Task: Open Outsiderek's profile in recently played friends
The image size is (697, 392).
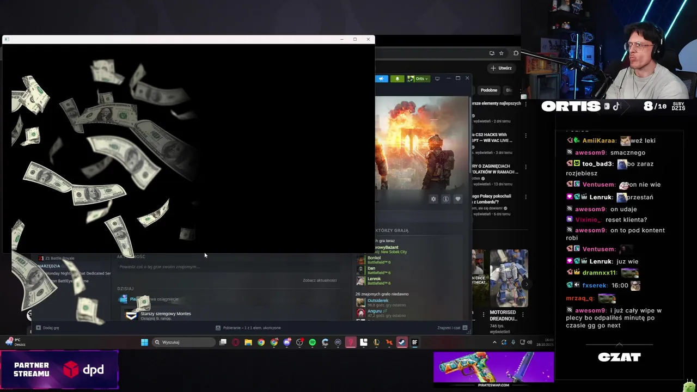Action: click(x=381, y=302)
